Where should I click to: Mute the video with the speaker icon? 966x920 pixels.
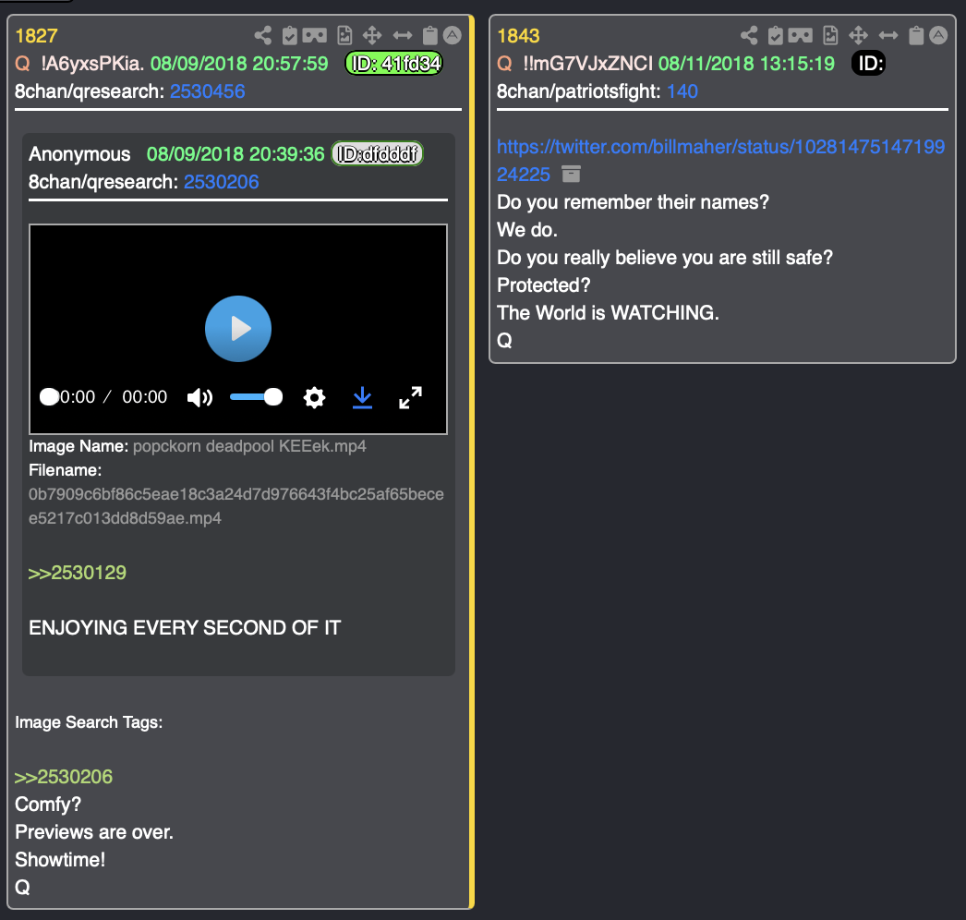tap(199, 397)
